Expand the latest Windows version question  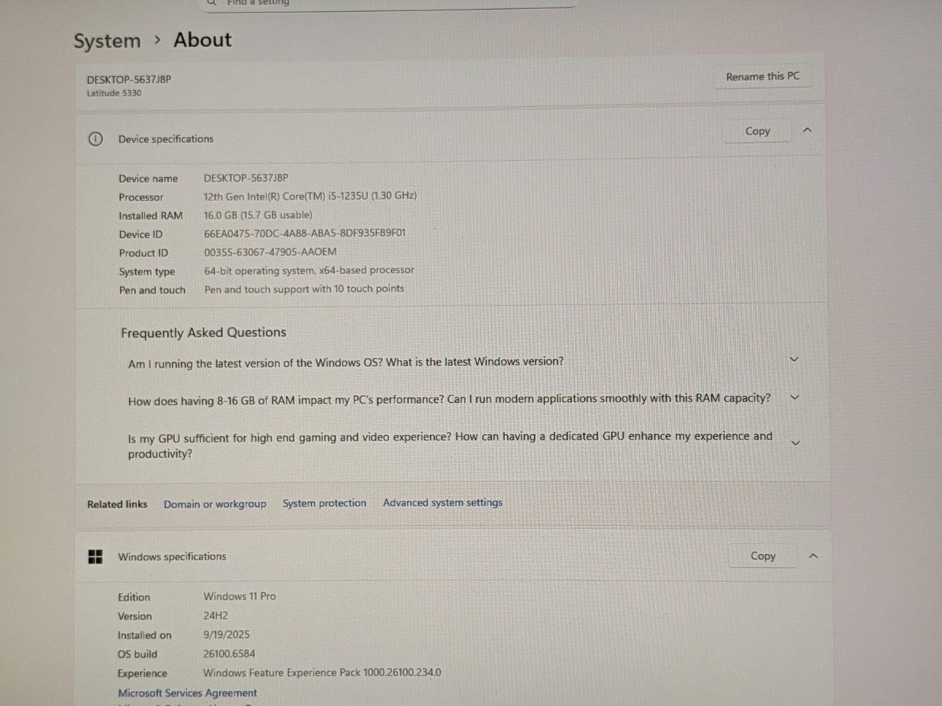794,359
